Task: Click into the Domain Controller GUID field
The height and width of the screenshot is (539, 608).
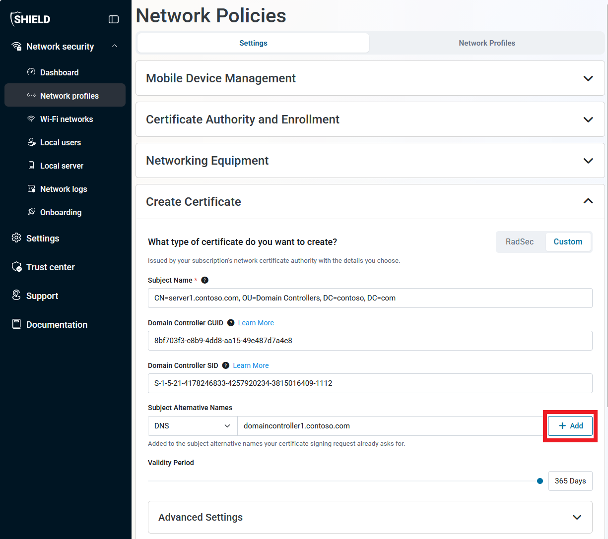Action: (x=370, y=341)
